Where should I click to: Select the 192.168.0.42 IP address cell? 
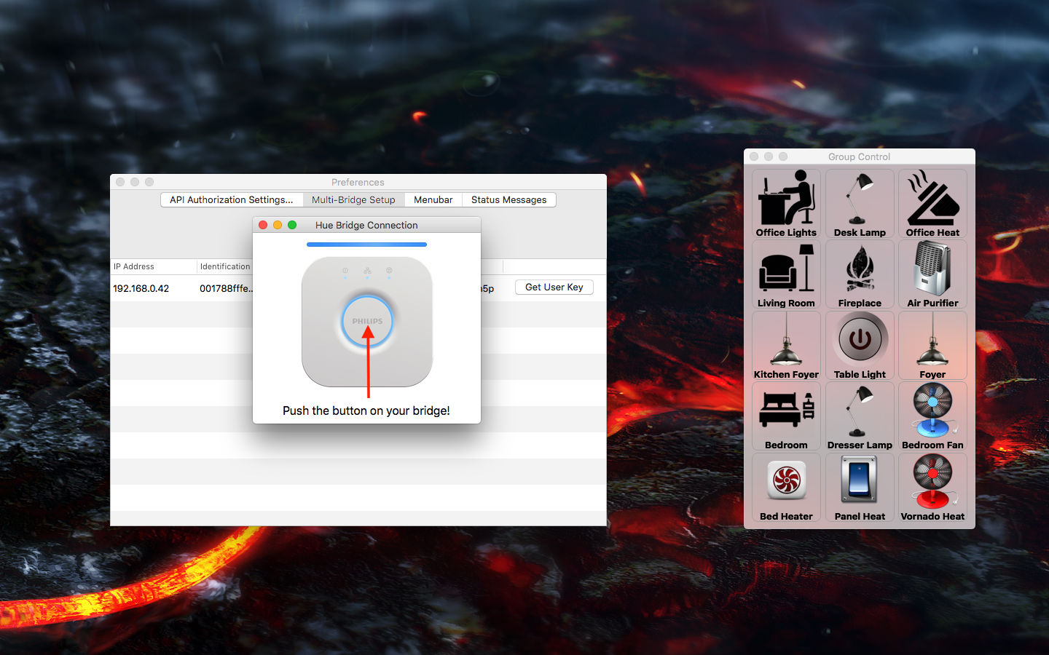click(x=141, y=288)
